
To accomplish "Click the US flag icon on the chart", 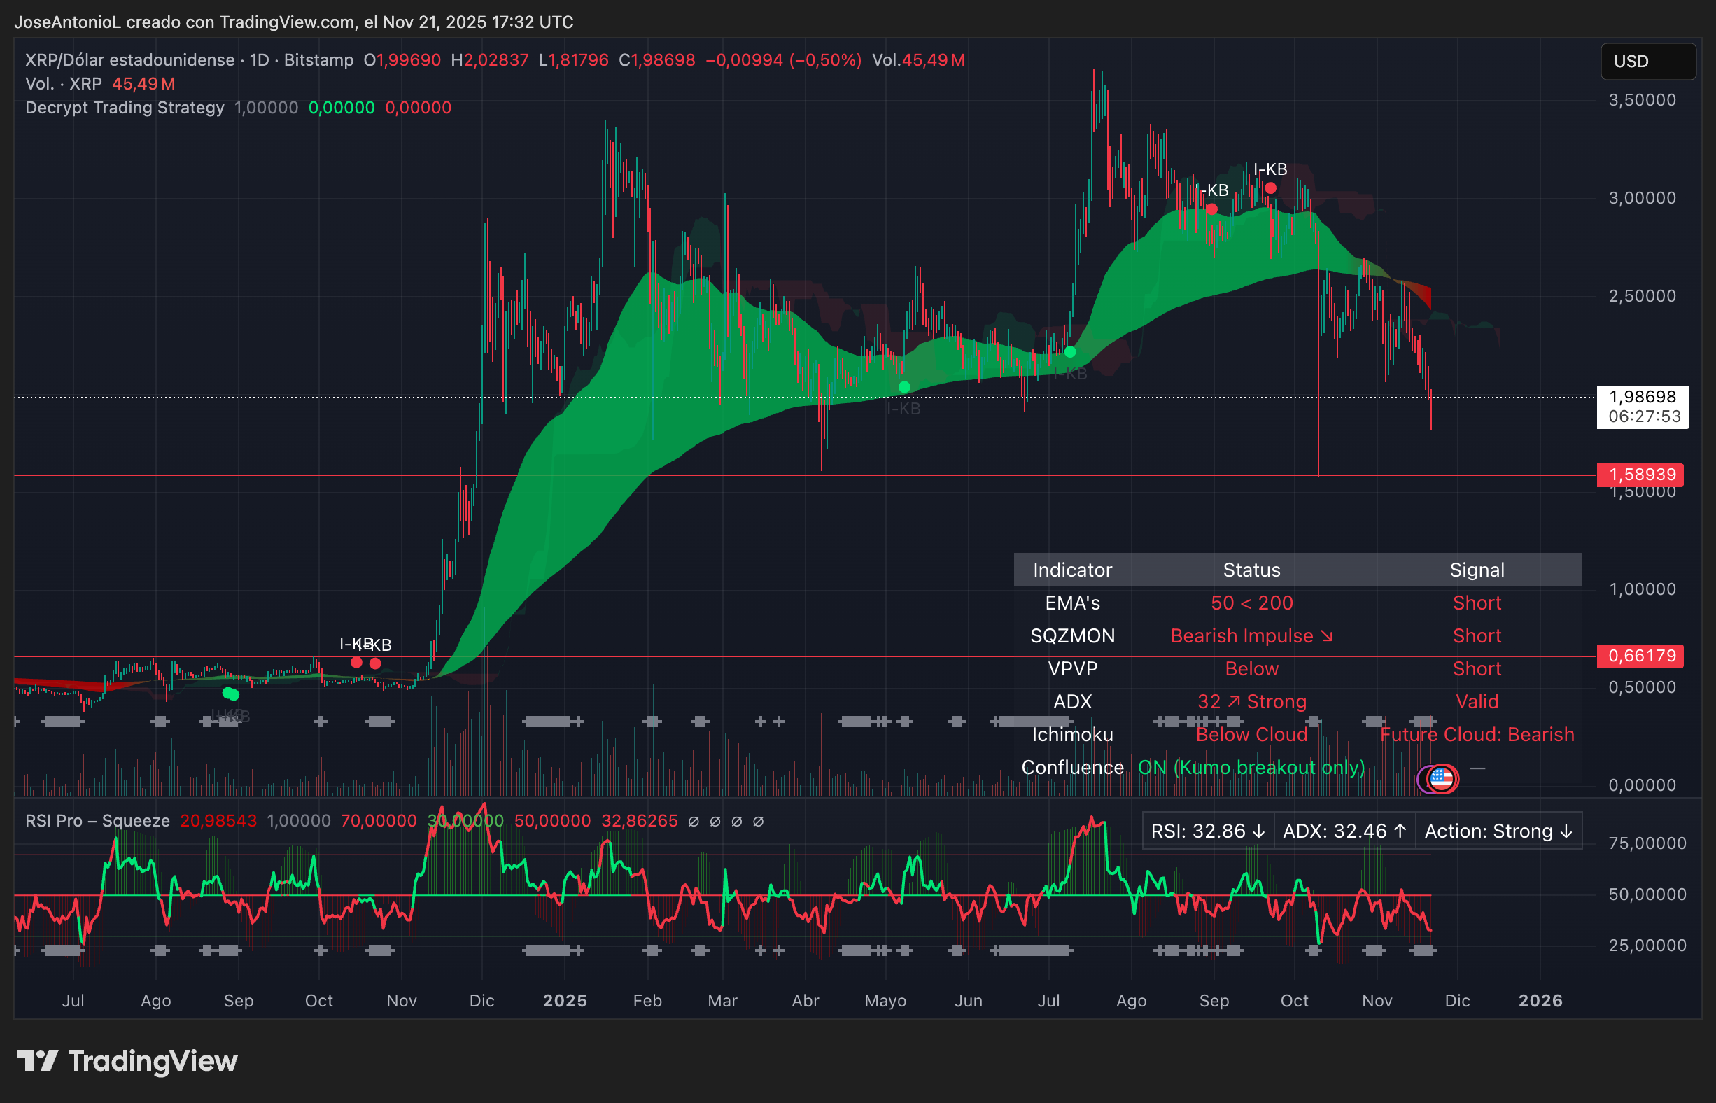I will 1441,778.
